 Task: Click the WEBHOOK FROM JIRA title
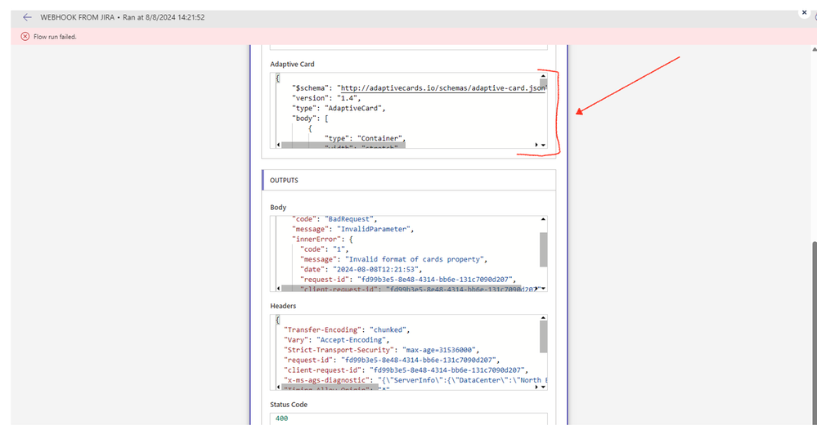(78, 17)
